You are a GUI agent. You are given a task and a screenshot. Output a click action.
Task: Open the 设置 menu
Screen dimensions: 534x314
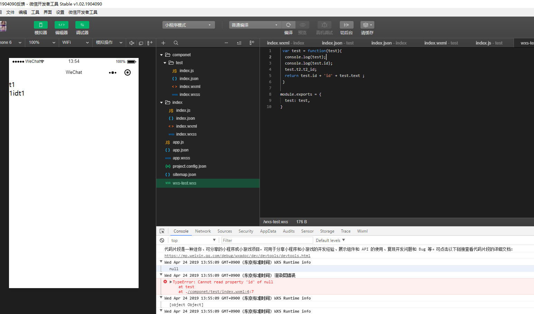[x=60, y=12]
